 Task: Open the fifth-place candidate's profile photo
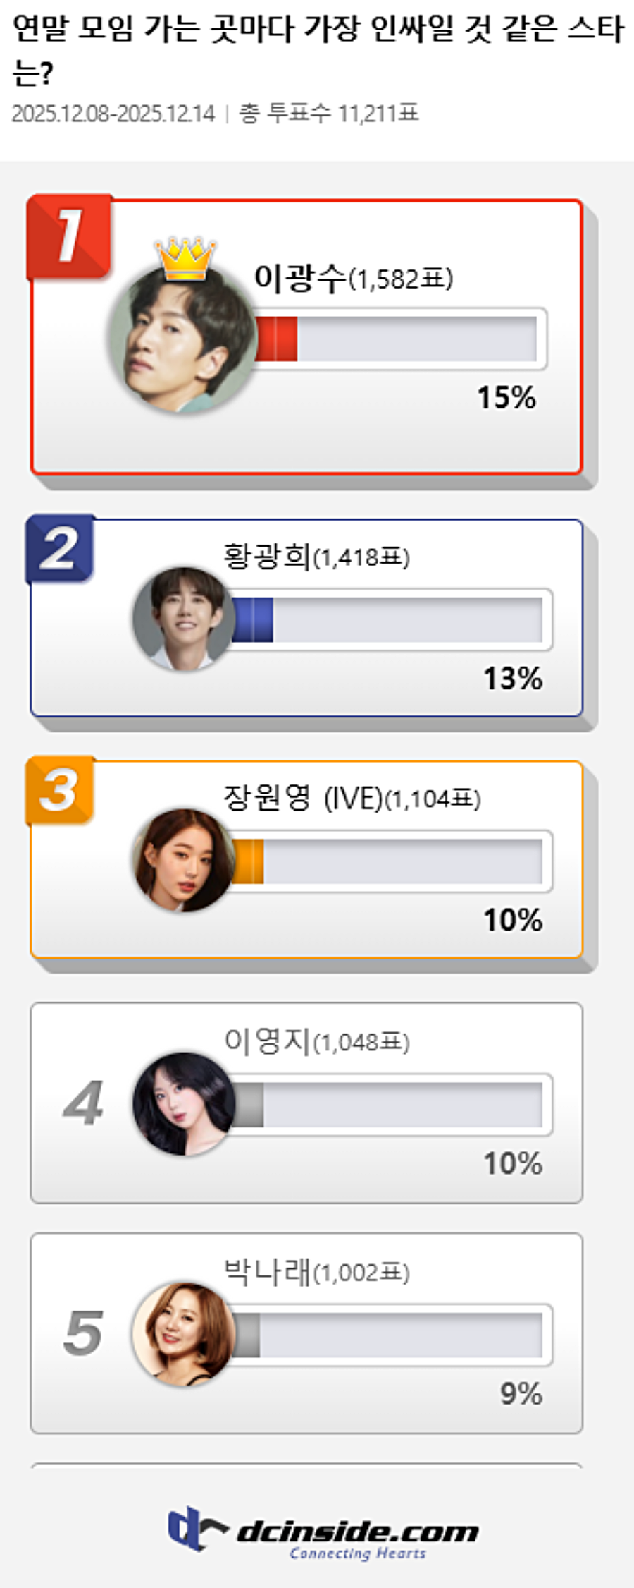(184, 1333)
